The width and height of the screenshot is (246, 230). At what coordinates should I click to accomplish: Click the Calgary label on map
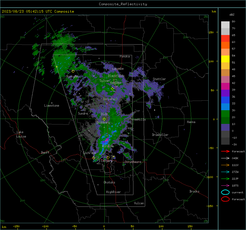107,161
